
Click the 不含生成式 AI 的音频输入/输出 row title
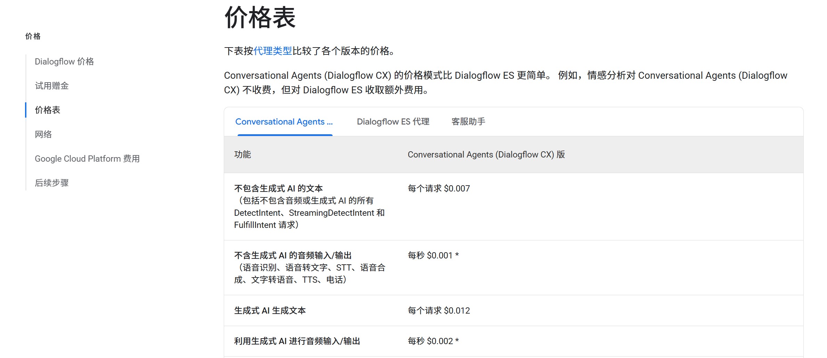click(293, 256)
